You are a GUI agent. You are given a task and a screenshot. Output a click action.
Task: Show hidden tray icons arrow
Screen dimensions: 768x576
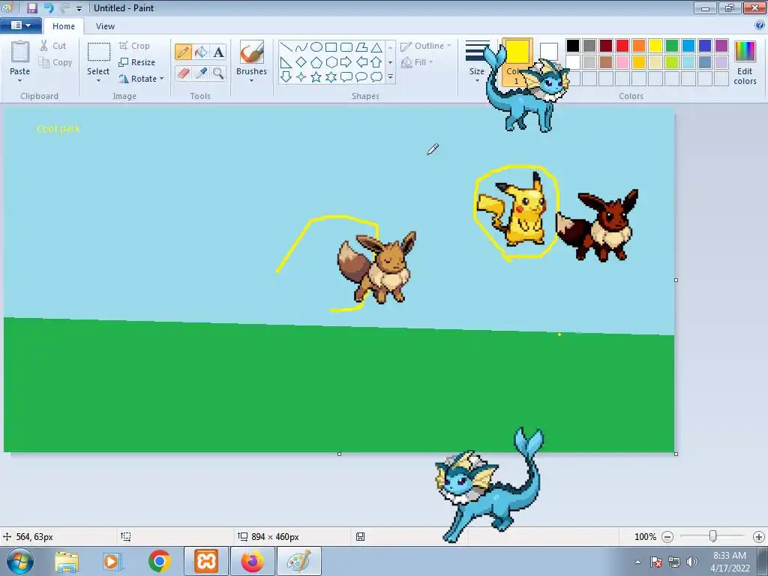[637, 562]
